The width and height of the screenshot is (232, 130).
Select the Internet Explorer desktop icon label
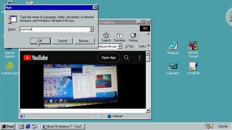[10, 55]
